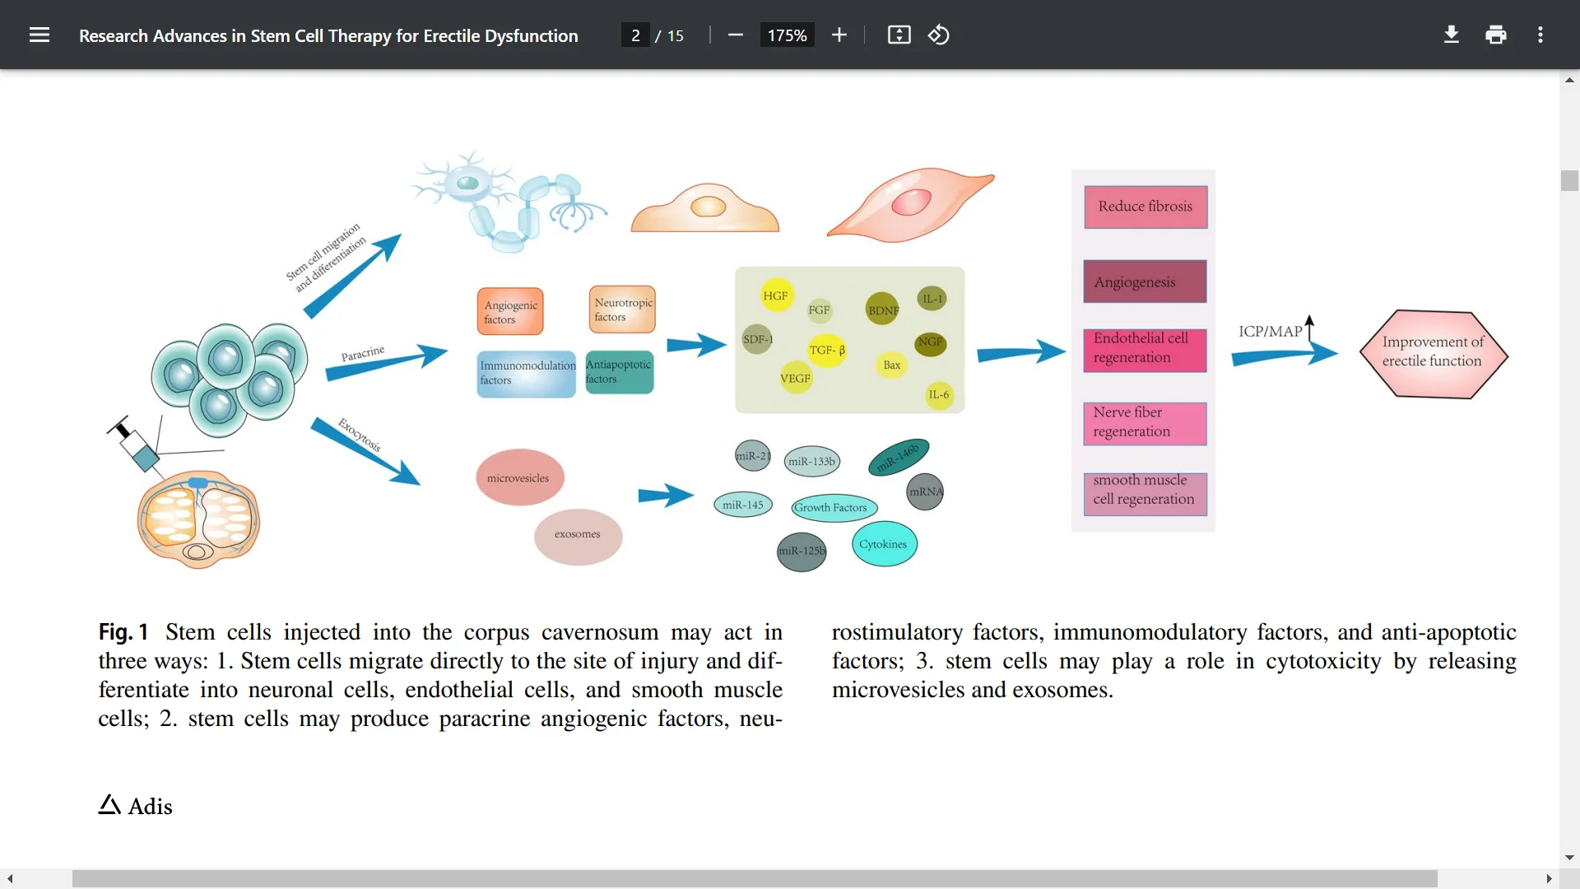The height and width of the screenshot is (889, 1580).
Task: Click the 'Cytokines' circle
Action: [x=884, y=544]
